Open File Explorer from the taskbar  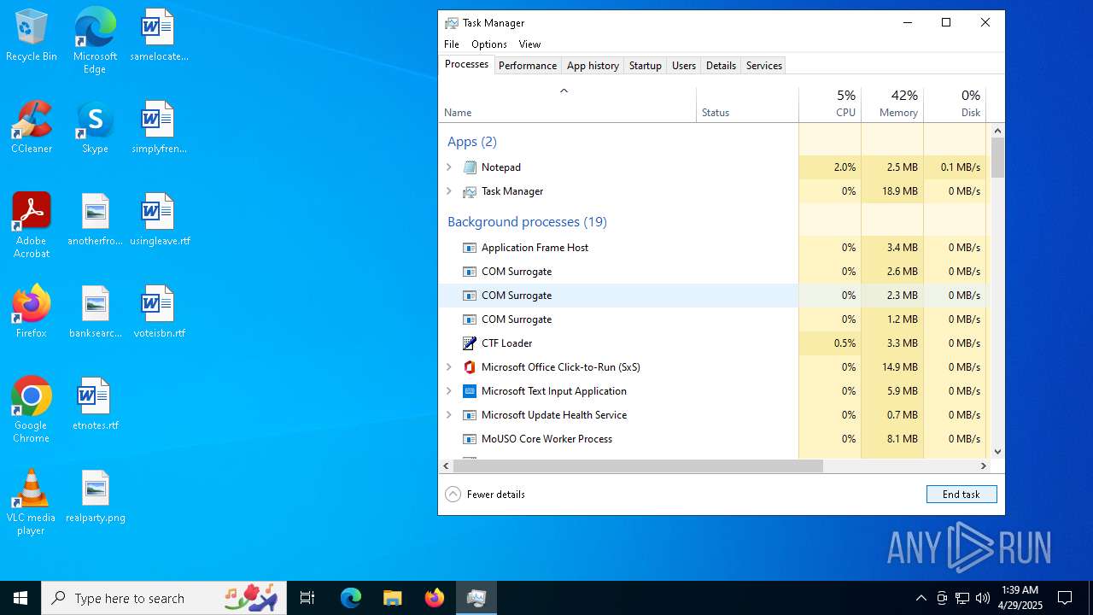coord(392,598)
